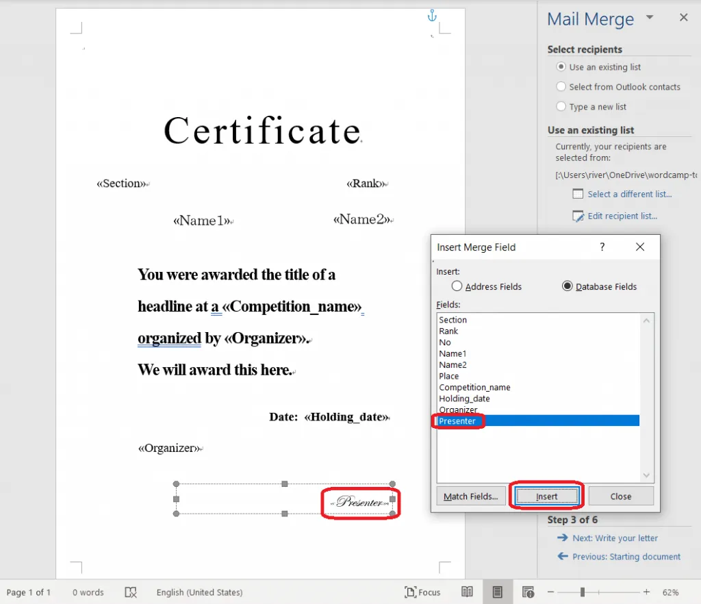This screenshot has width=701, height=604.
Task: Select Competition_name in the Fields list
Action: (x=474, y=388)
